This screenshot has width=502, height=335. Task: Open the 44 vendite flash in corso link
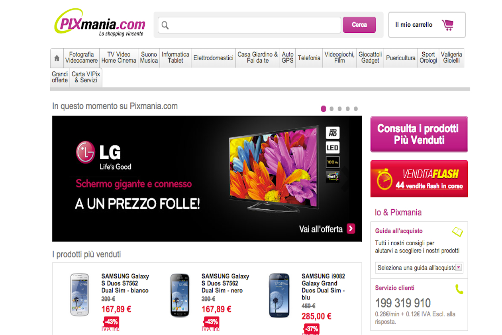pyautogui.click(x=429, y=185)
